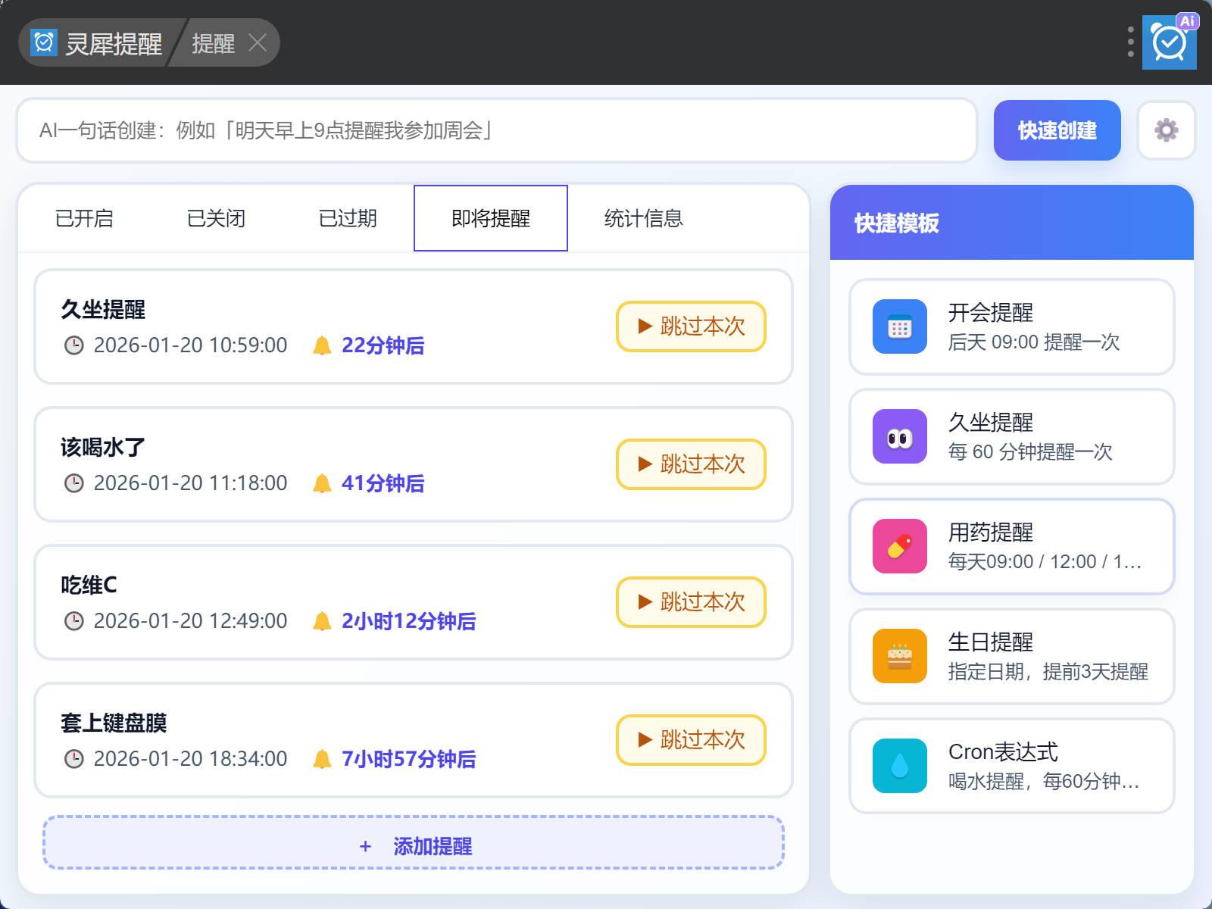Viewport: 1212px width, 909px height.
Task: Click 跳过本次 for 套上键盘膜 reminder
Action: tap(691, 740)
